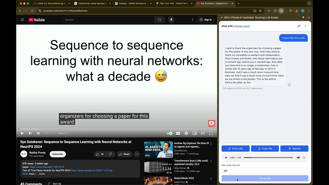Open the arxiv.org paper link
The width and height of the screenshot is (329, 185).
pos(47,167)
